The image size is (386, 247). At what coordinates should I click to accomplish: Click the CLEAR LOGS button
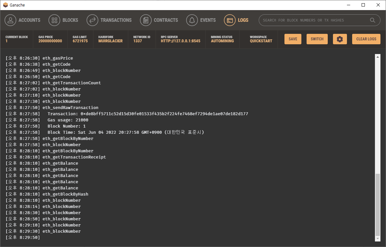point(366,39)
